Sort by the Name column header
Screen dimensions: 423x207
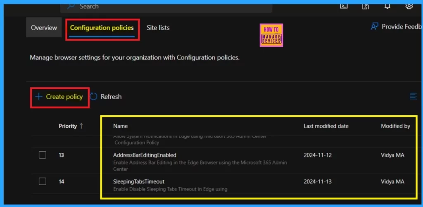(x=120, y=126)
